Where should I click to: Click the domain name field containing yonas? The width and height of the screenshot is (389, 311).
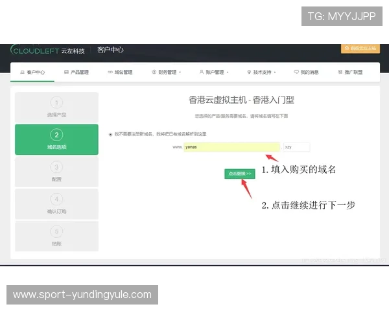(231, 147)
